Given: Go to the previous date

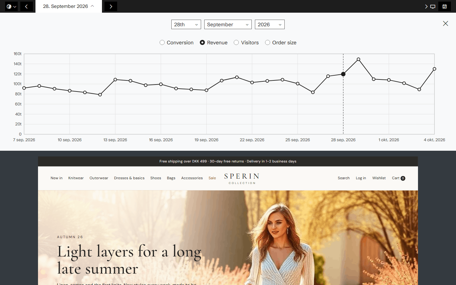Looking at the screenshot, I should [x=27, y=6].
